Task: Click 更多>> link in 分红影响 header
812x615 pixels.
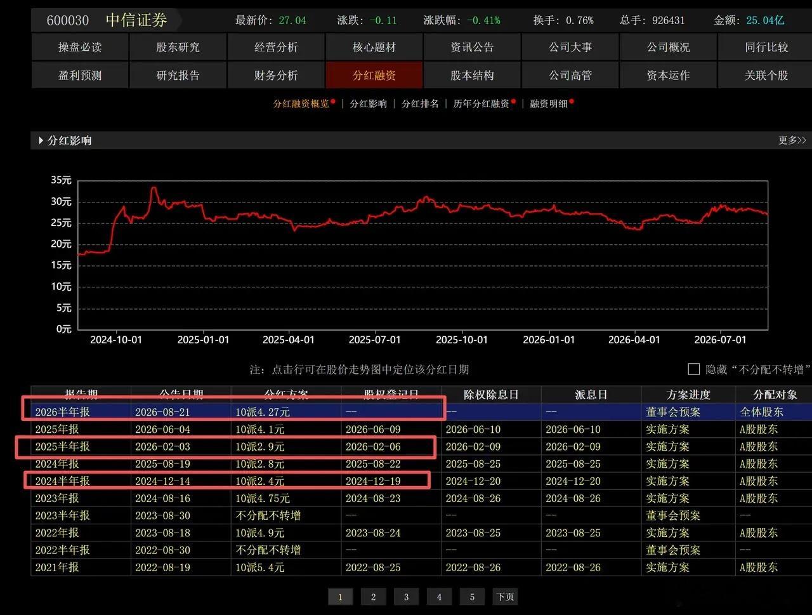Action: point(792,140)
